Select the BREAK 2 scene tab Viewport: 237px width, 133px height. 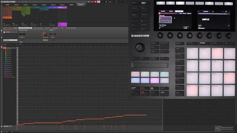point(81,5)
